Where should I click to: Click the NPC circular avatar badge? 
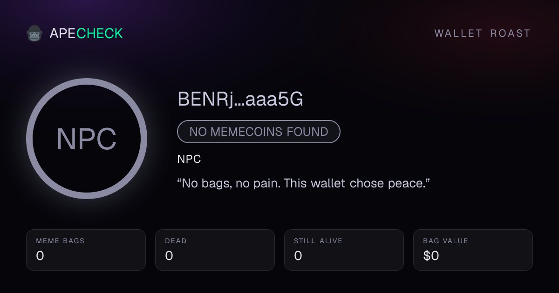point(87,139)
